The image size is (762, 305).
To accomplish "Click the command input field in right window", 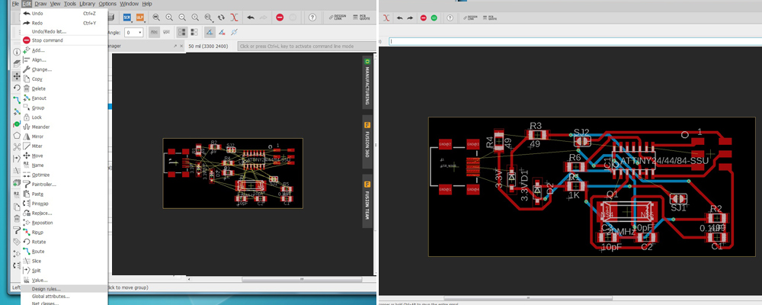I will coord(575,41).
